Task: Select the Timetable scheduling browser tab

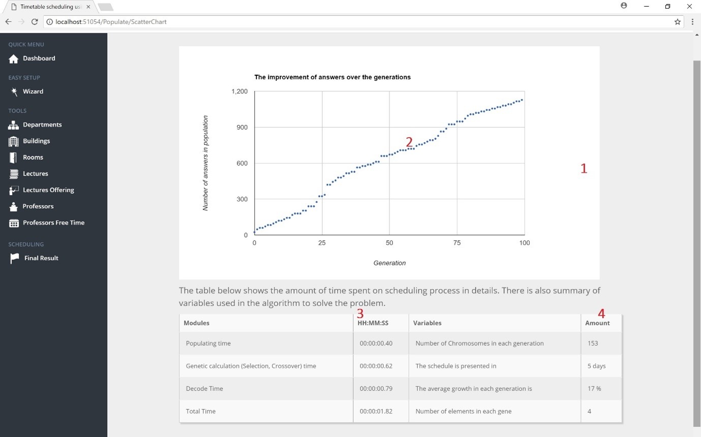Action: (48, 7)
